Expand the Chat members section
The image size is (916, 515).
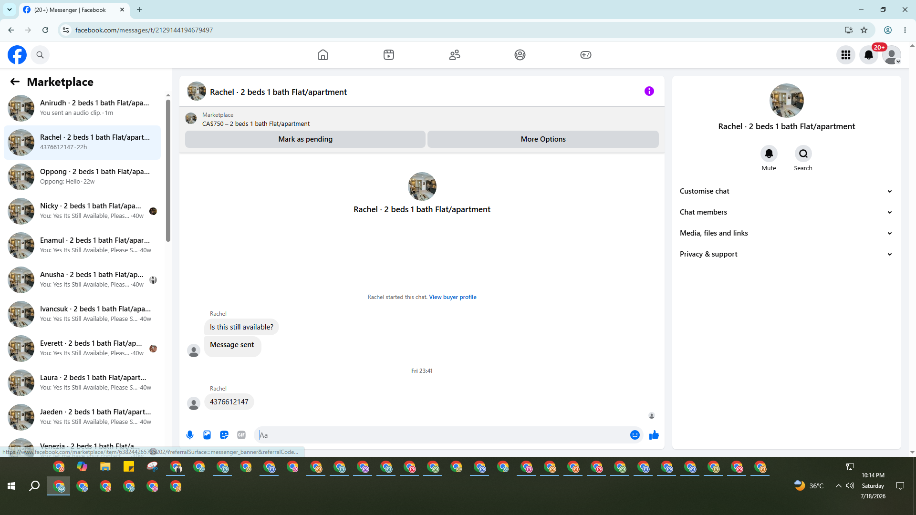coord(786,212)
